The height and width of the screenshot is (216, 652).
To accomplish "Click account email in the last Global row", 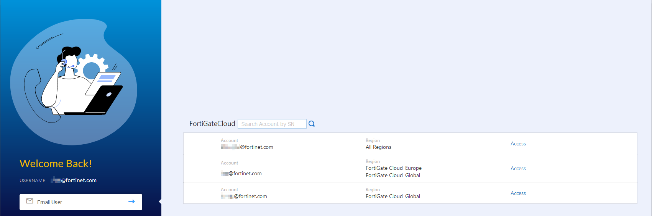I will (244, 196).
